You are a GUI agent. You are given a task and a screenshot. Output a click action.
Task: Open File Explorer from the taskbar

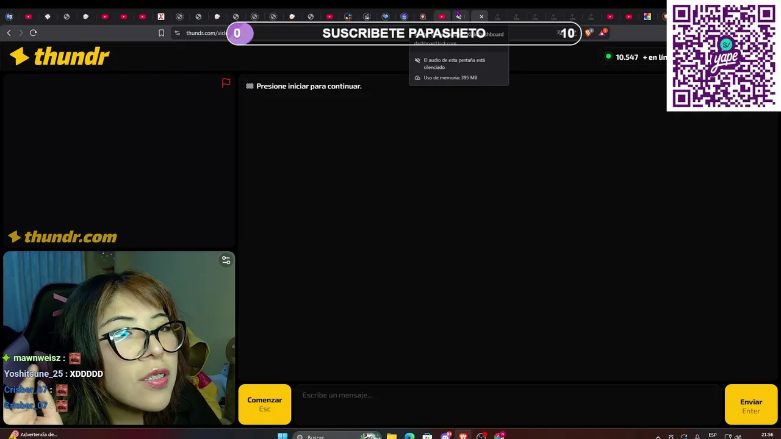[x=391, y=436]
